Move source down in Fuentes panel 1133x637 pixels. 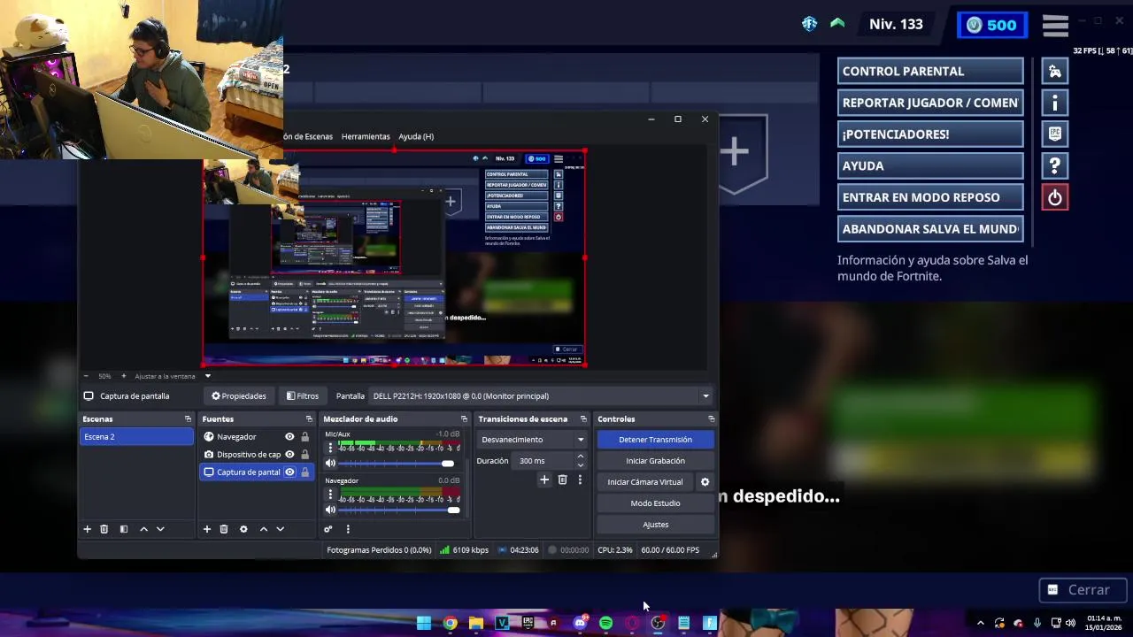[280, 529]
